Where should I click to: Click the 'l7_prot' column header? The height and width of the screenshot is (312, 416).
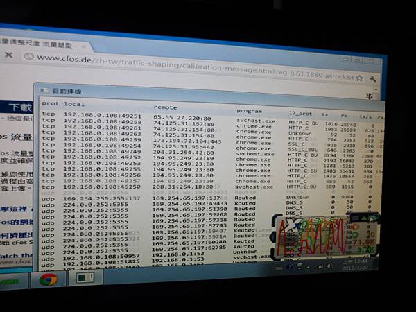(x=300, y=114)
